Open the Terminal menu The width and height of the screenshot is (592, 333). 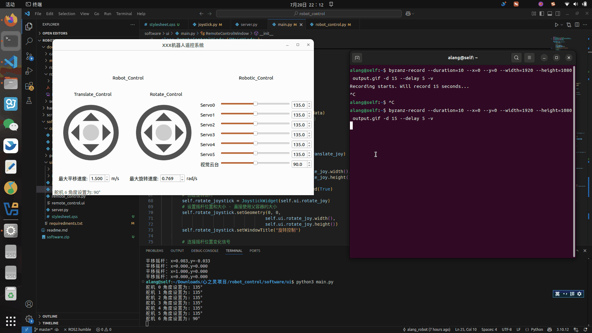(124, 14)
